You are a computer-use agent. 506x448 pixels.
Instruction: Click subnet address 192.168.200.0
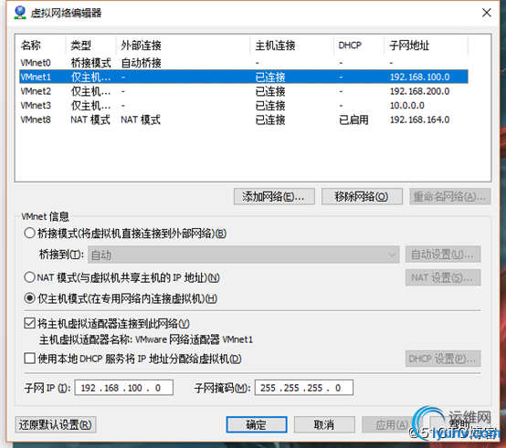[x=419, y=91]
